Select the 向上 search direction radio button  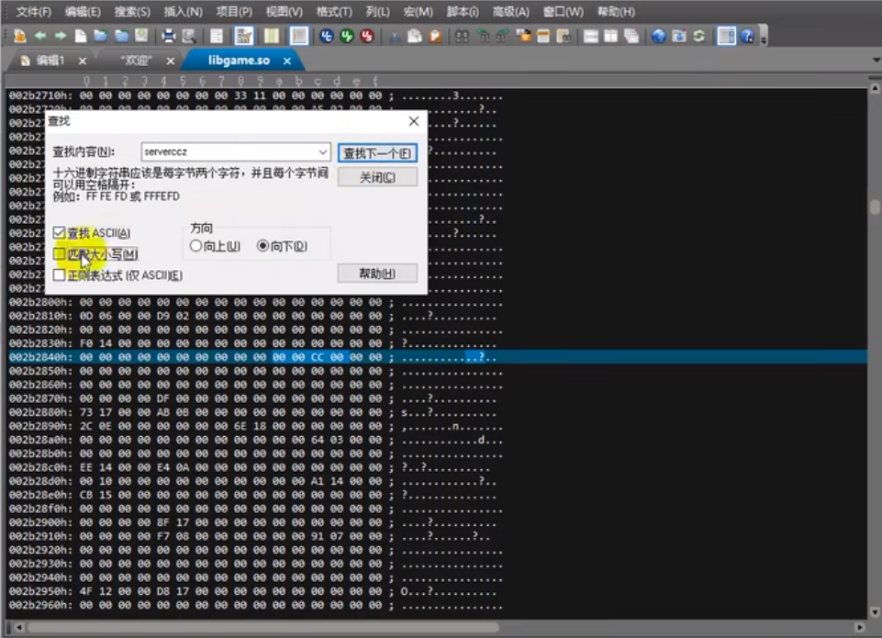pos(194,245)
